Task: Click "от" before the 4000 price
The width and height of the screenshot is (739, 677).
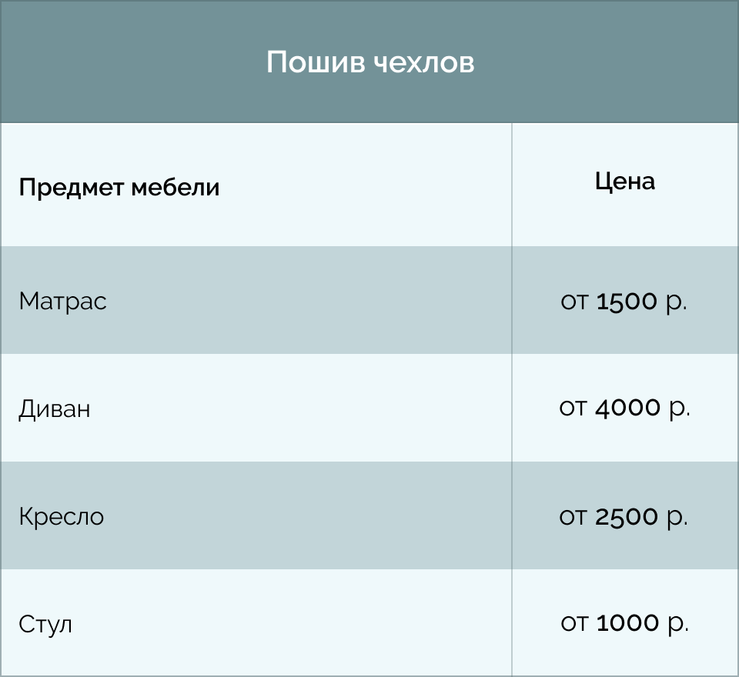Action: [573, 408]
